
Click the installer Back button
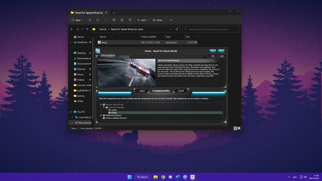point(141,90)
